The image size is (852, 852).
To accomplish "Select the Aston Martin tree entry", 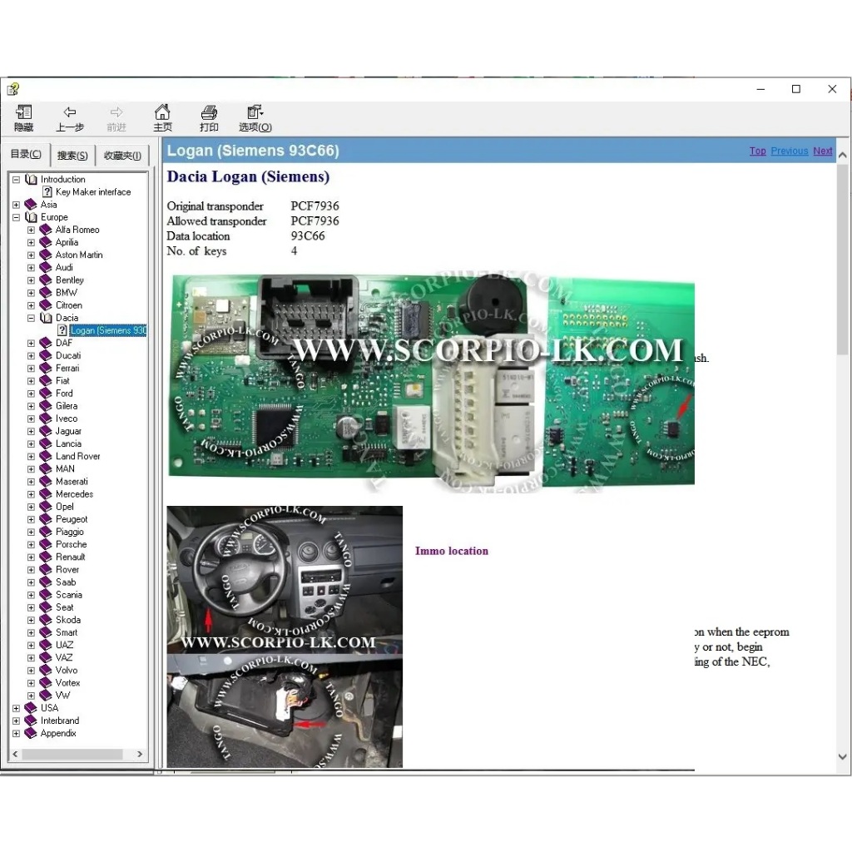I will coord(79,255).
